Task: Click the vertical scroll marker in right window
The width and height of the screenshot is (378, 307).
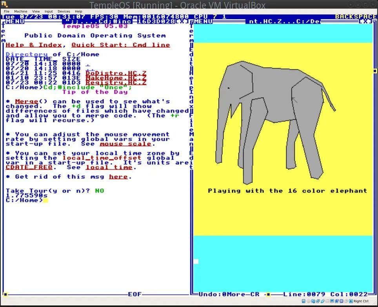Action: click(375, 71)
